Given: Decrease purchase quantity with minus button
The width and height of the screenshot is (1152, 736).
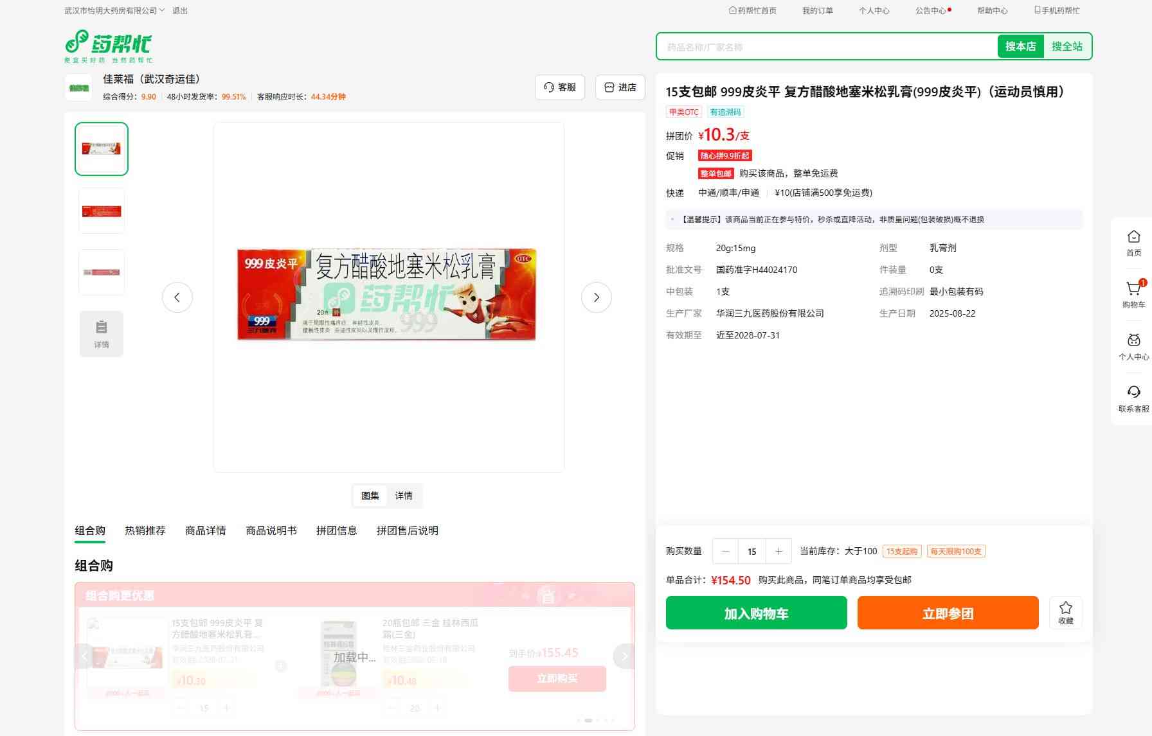Looking at the screenshot, I should click(726, 551).
